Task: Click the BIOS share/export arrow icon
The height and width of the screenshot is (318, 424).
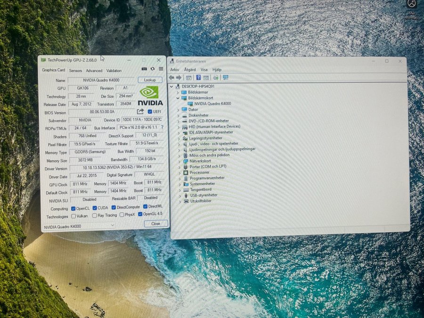Action: [140, 112]
